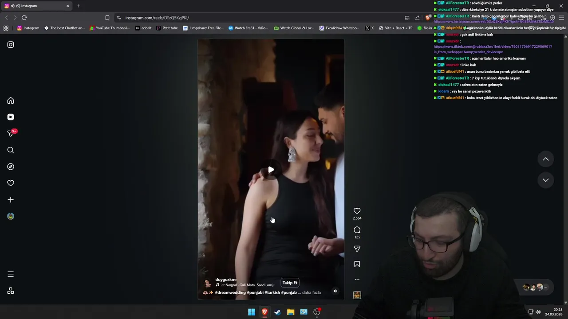568x319 pixels.
Task: Open Petit tube bookmark
Action: click(167, 28)
